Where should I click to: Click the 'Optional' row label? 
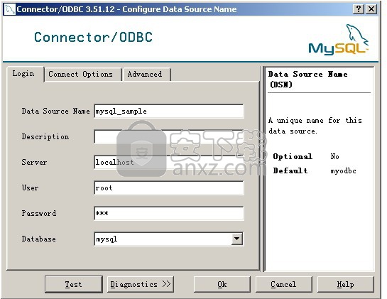[293, 156]
